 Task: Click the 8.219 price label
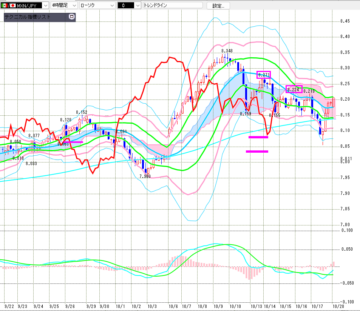coord(309,91)
